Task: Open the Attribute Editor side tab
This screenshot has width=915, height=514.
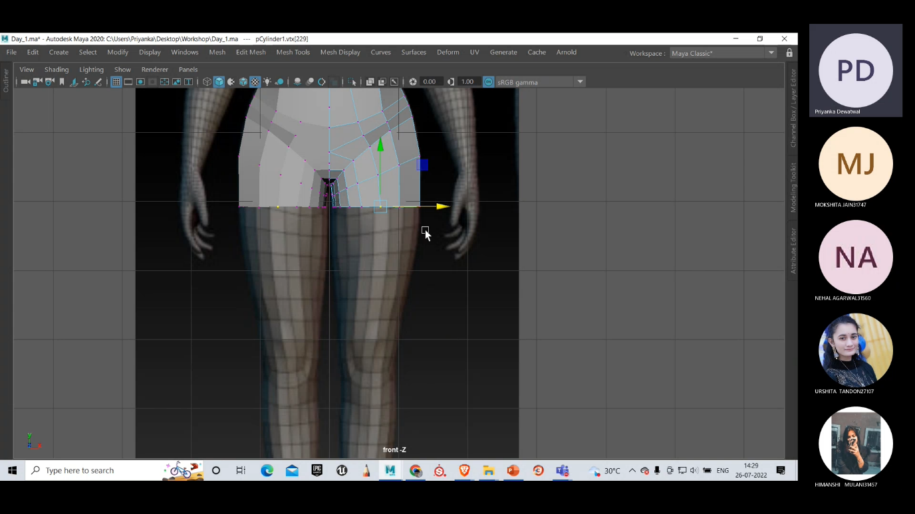Action: coord(793,250)
